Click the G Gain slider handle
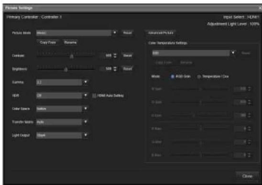262x185 pixels. point(201,102)
